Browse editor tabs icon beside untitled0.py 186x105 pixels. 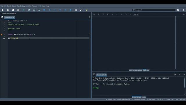[x=2, y=17]
